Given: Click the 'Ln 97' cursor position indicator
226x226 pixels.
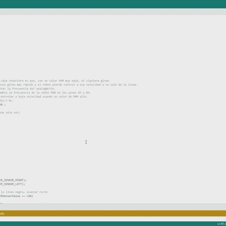Looking at the screenshot, I should 221,224.
